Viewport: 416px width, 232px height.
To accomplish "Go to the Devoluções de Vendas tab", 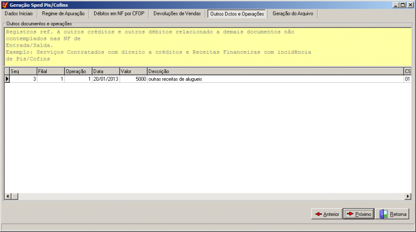I will 177,13.
